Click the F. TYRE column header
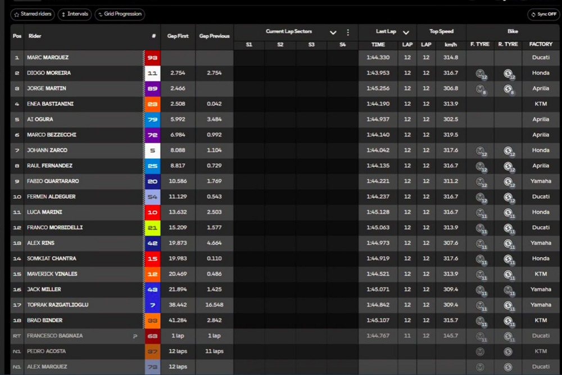This screenshot has width=562, height=375. [480, 44]
